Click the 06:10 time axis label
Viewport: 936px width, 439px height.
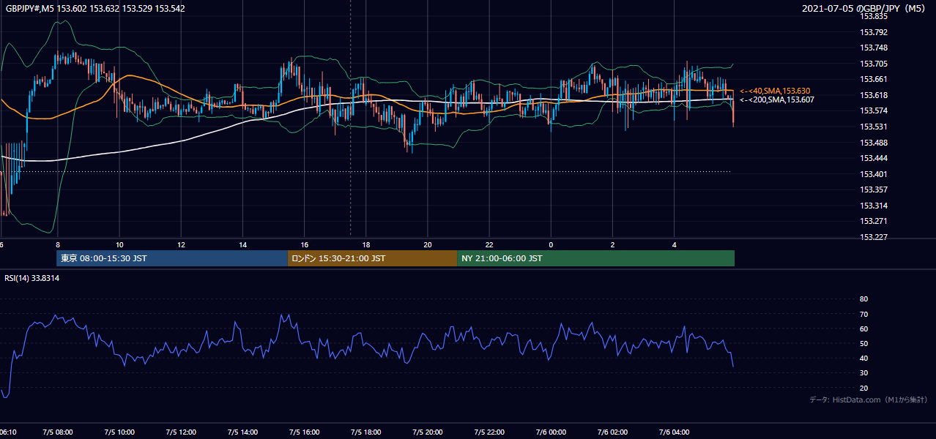[x=7, y=432]
